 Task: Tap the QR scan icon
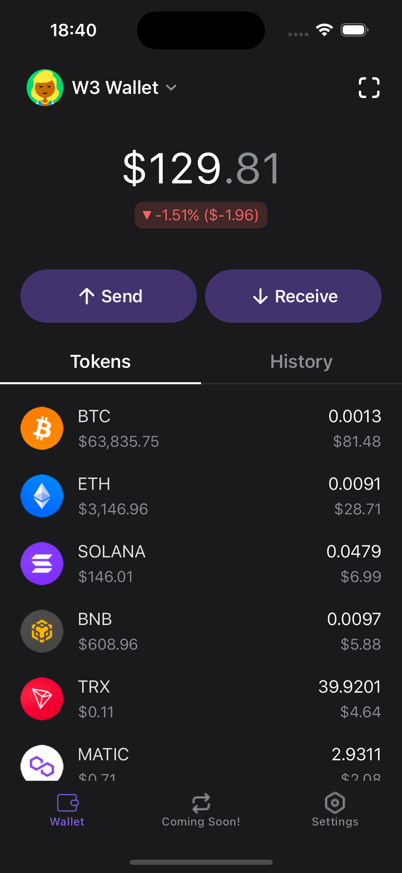[369, 87]
